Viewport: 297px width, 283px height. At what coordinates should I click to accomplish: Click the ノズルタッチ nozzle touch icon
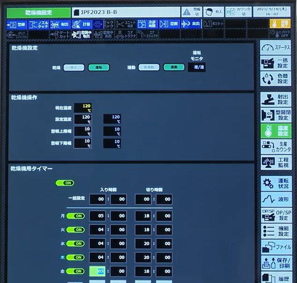38,24
